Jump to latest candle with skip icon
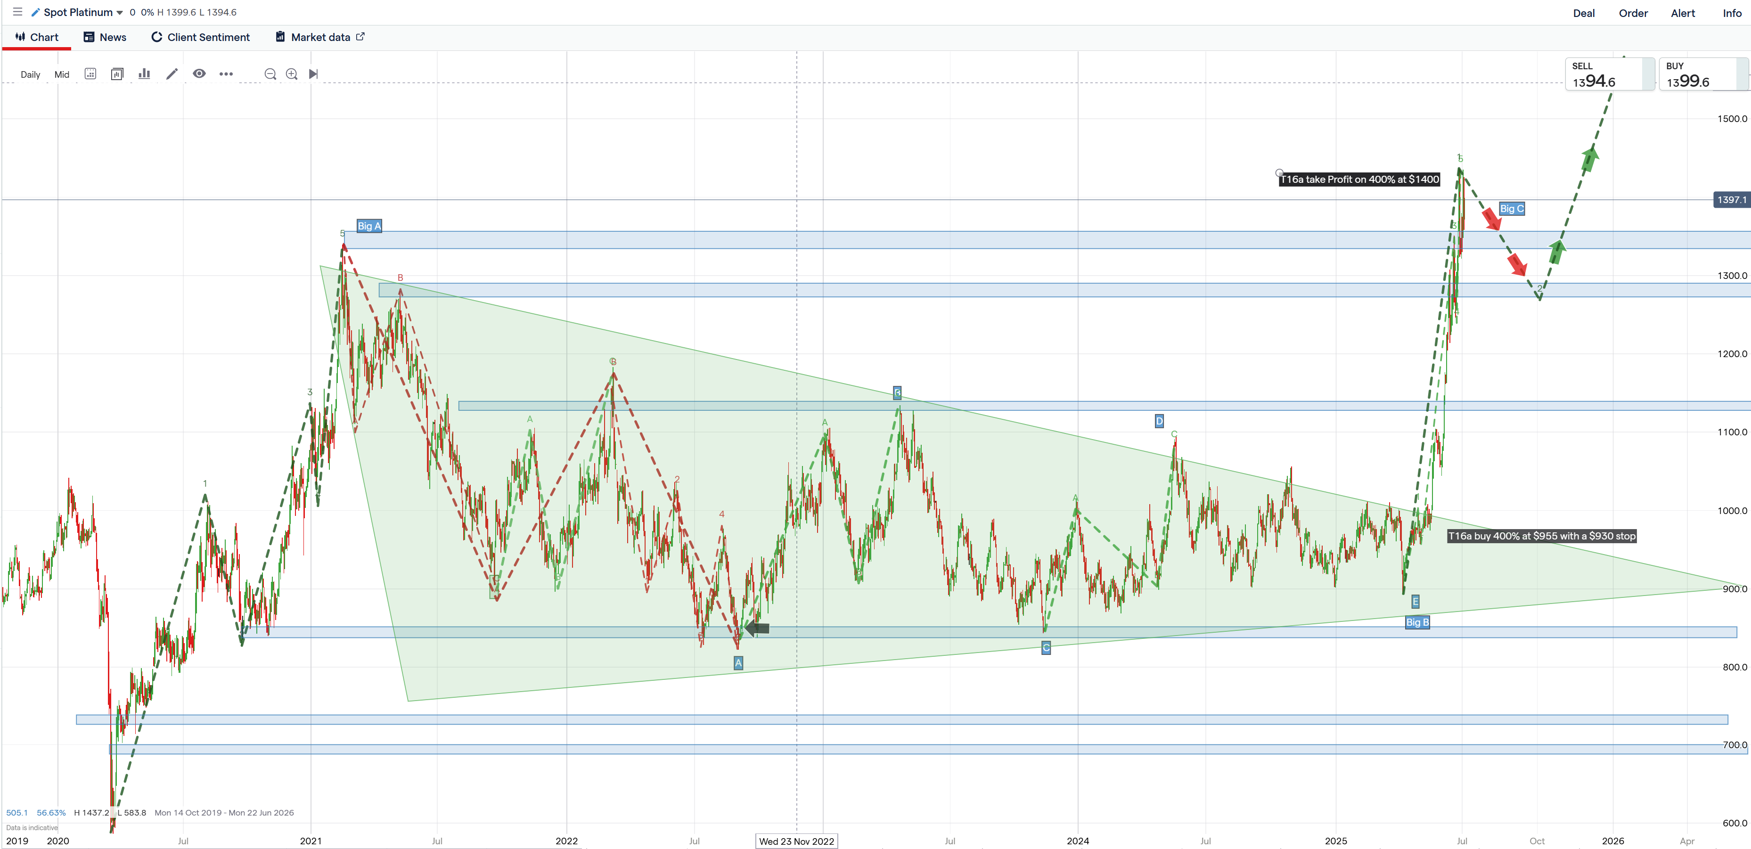The height and width of the screenshot is (849, 1751). click(313, 73)
